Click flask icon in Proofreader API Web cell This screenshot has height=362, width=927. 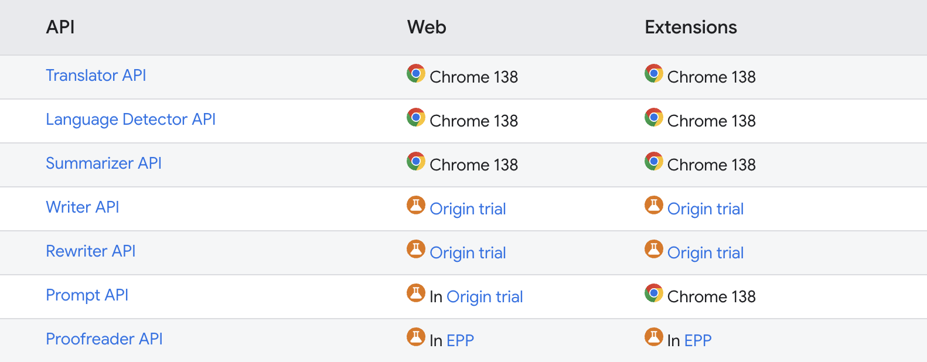[416, 337]
